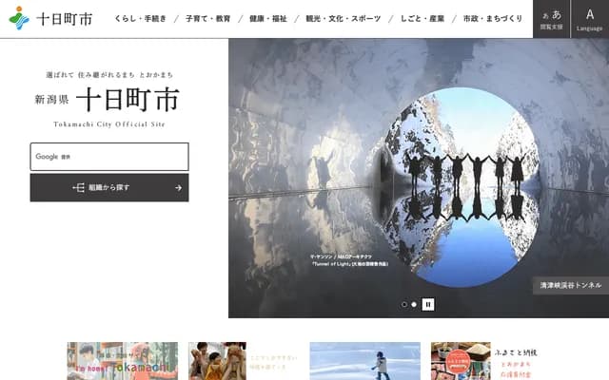Click the arrow on 組織から探す button
Viewport: 609px width, 380px height.
point(178,188)
